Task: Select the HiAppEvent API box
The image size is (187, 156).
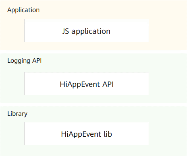Action: 87,84
